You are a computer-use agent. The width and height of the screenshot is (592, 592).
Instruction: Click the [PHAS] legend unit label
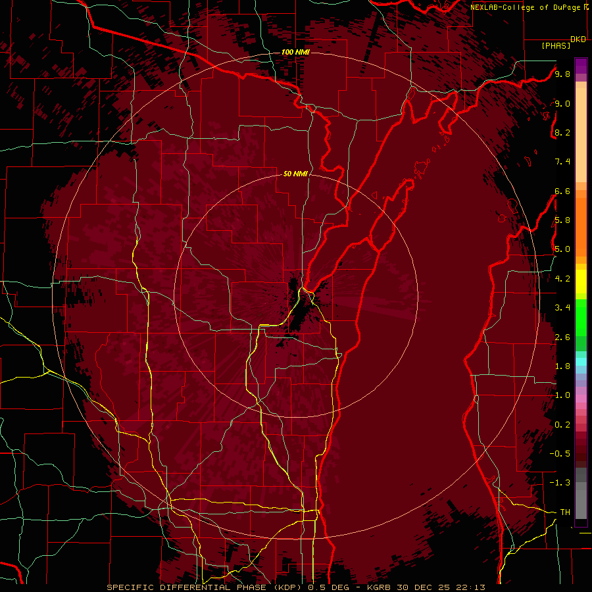(x=556, y=46)
